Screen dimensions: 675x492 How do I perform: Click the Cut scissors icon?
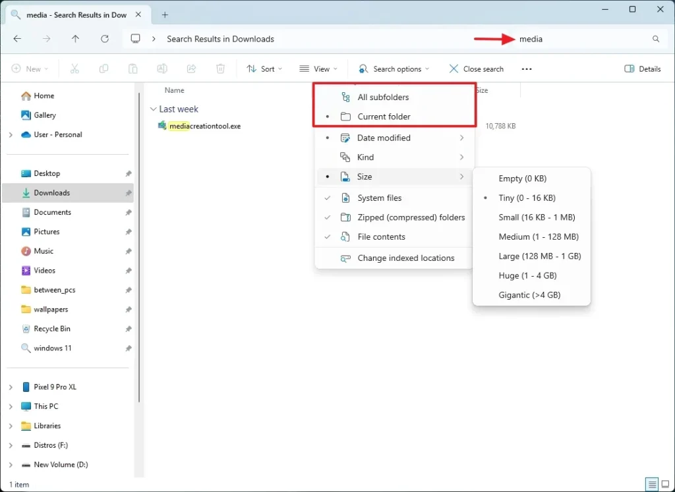pos(74,68)
